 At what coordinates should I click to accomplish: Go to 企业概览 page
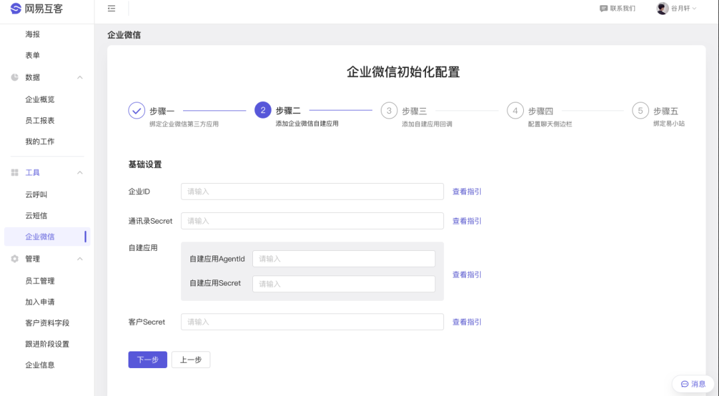coord(40,99)
